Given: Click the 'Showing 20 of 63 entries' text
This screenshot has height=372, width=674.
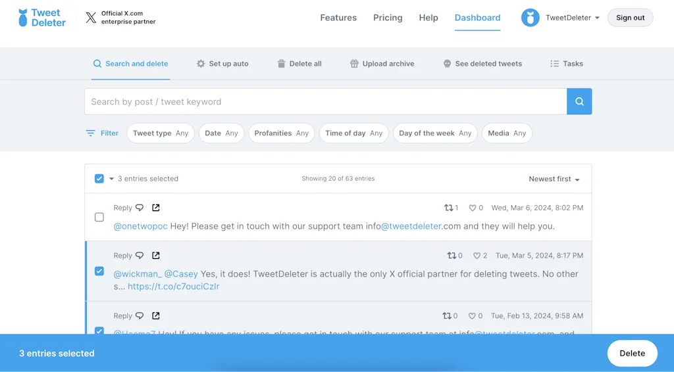Looking at the screenshot, I should pos(338,179).
